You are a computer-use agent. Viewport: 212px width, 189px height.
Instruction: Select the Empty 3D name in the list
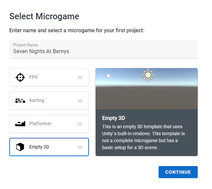[x=39, y=147]
